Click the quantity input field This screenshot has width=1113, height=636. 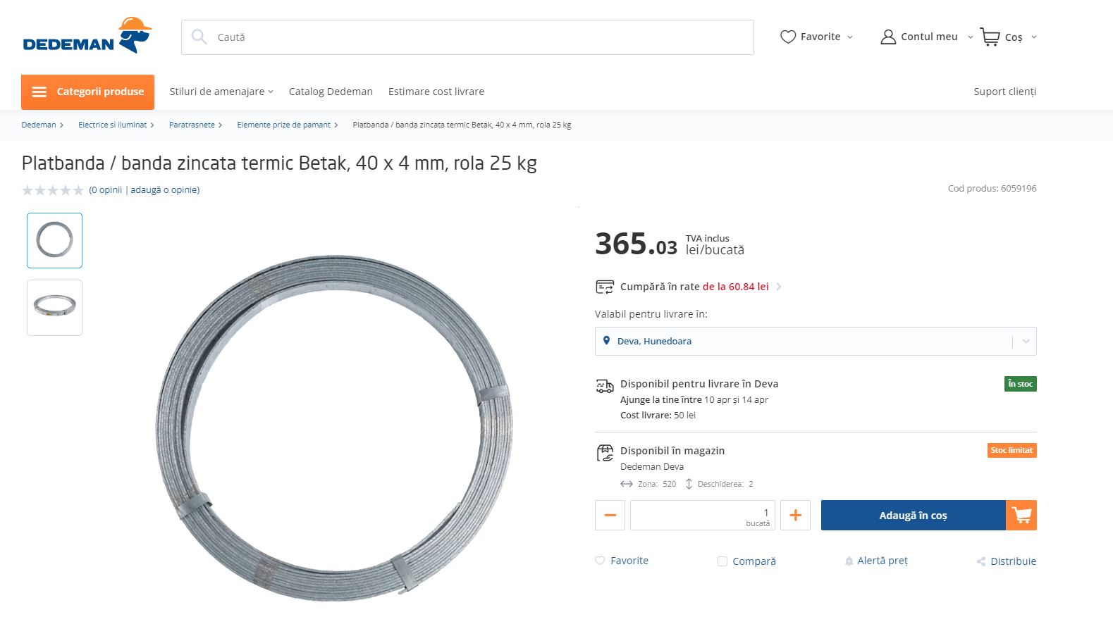tap(703, 515)
